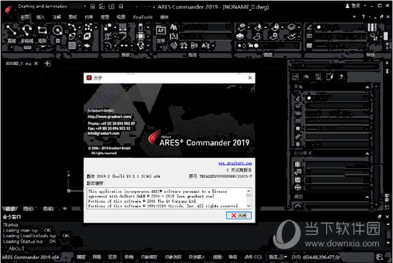Toggle 捕捉 snap in status bar
The width and height of the screenshot is (393, 263).
pos(81,257)
